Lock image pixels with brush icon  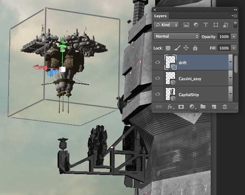(177, 48)
